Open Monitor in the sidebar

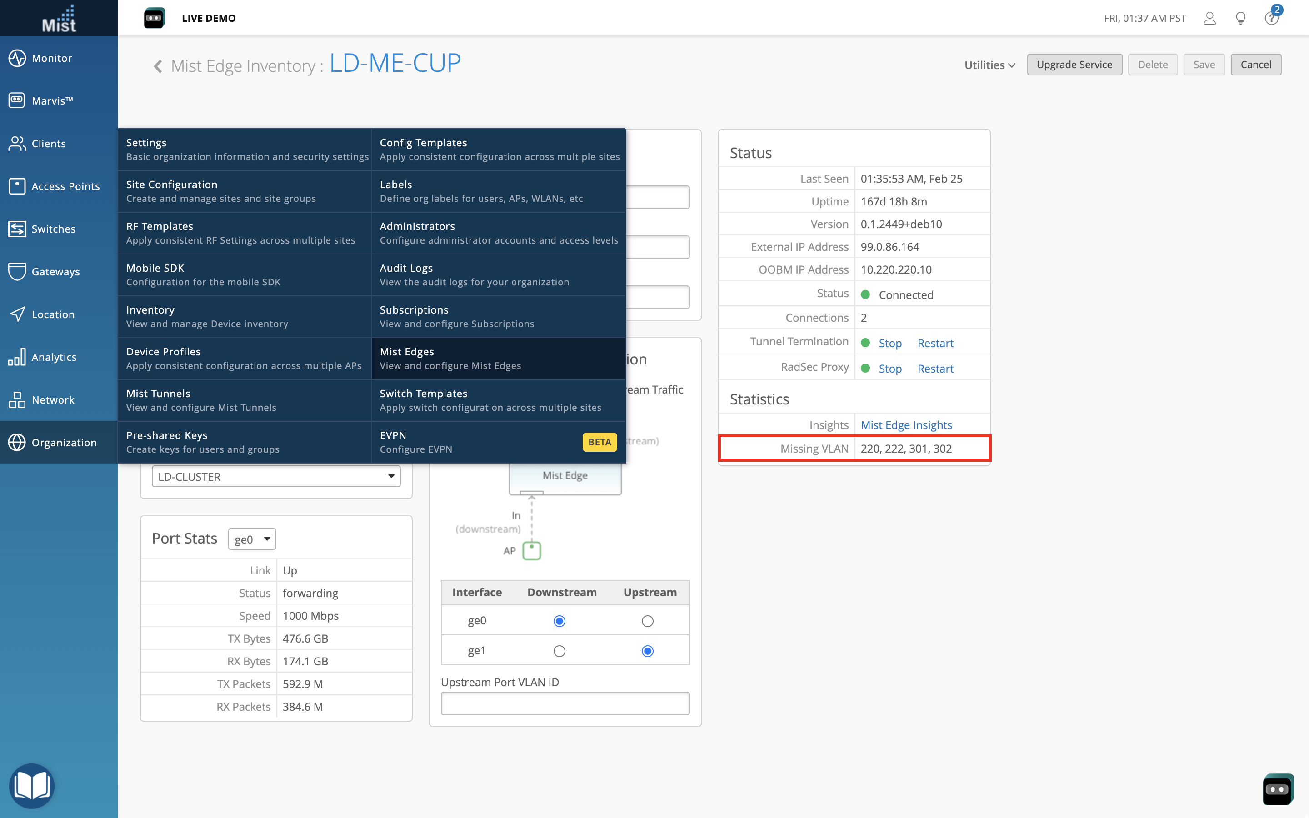[x=52, y=58]
